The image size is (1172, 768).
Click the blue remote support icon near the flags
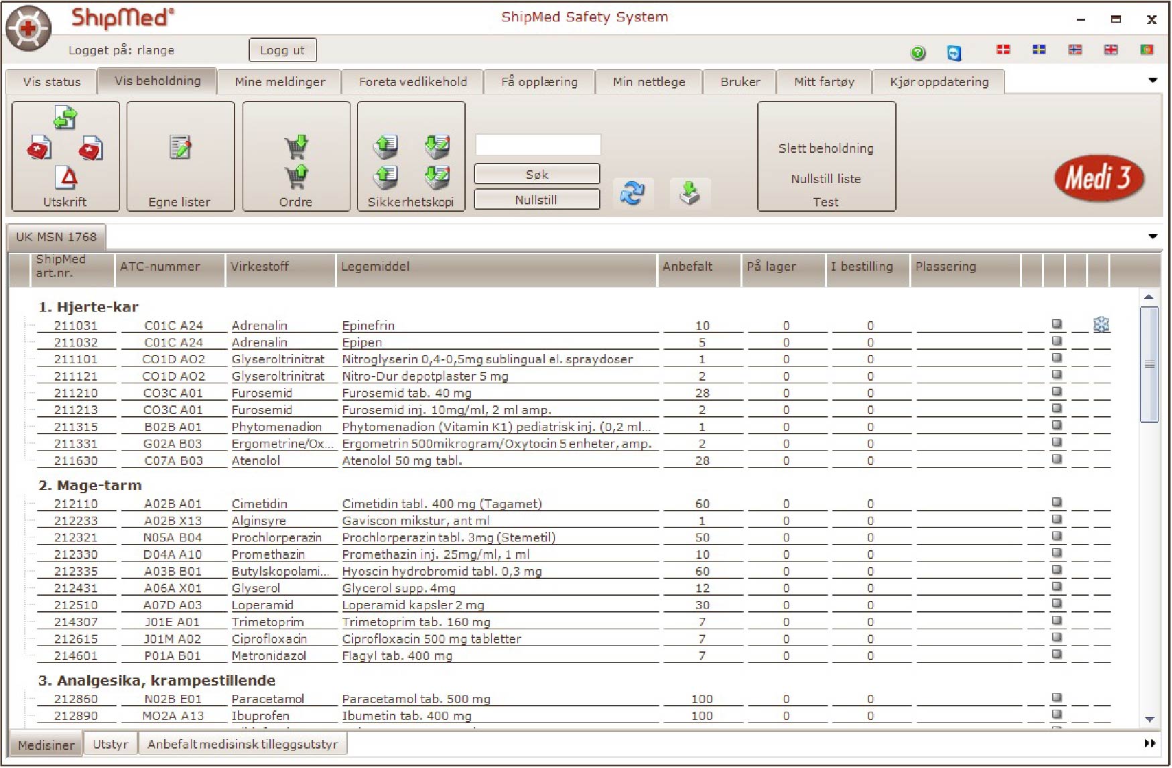[954, 52]
